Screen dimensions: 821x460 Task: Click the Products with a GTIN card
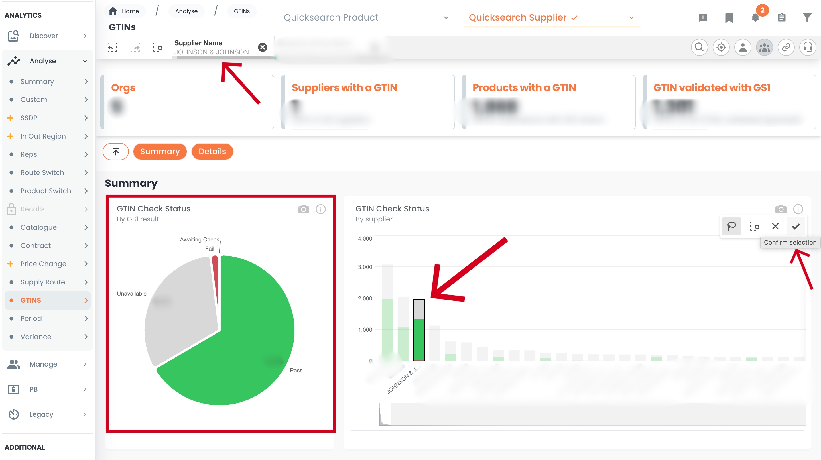548,102
